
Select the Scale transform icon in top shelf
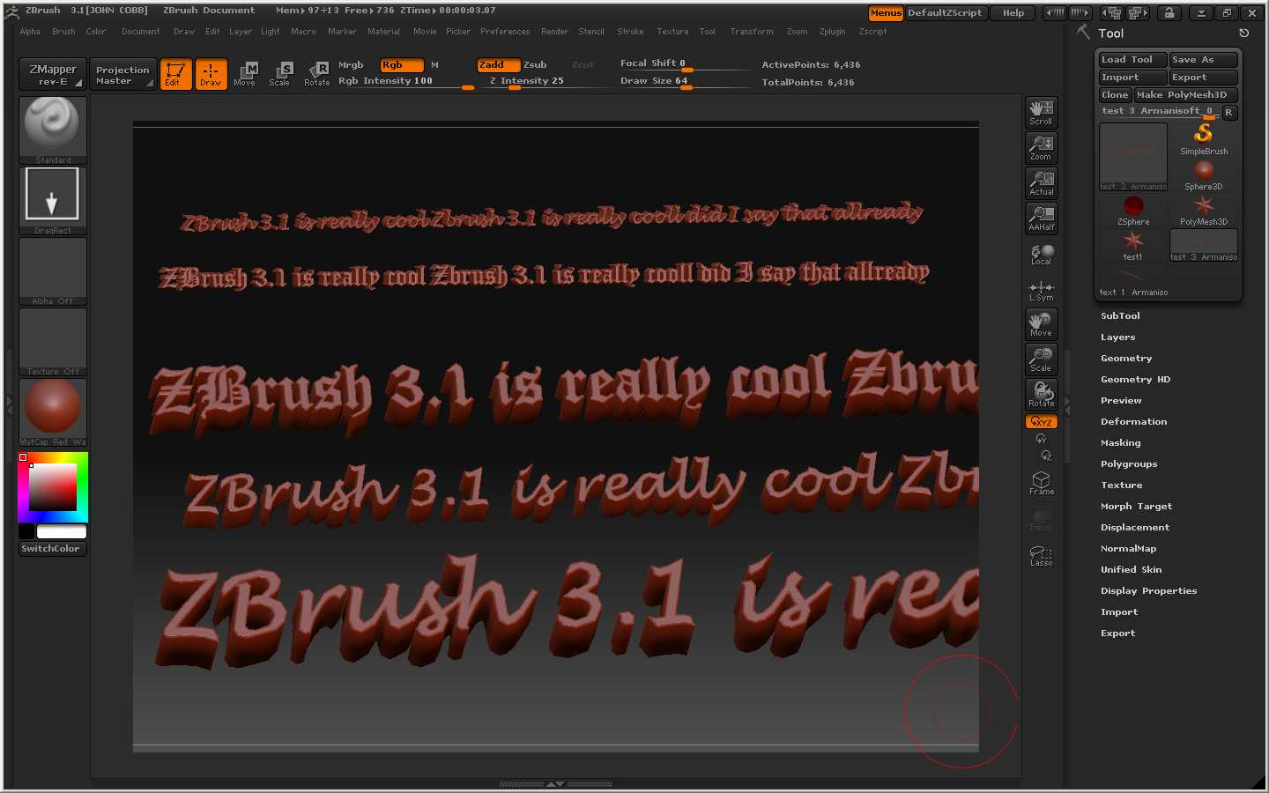[x=280, y=74]
